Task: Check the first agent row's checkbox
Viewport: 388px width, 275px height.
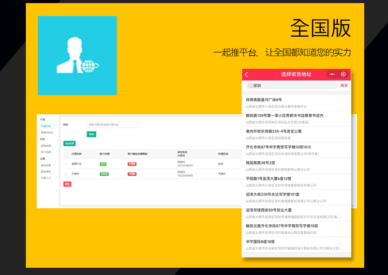Action: 66,164
